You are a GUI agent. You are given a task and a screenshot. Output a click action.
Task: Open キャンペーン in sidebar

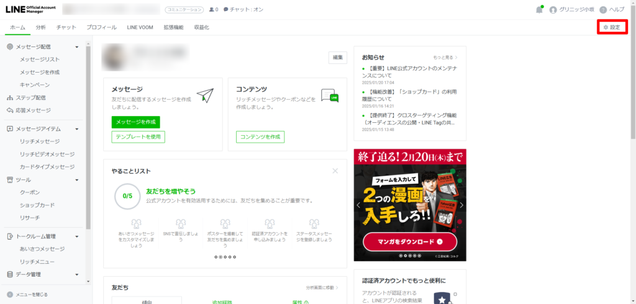click(35, 85)
